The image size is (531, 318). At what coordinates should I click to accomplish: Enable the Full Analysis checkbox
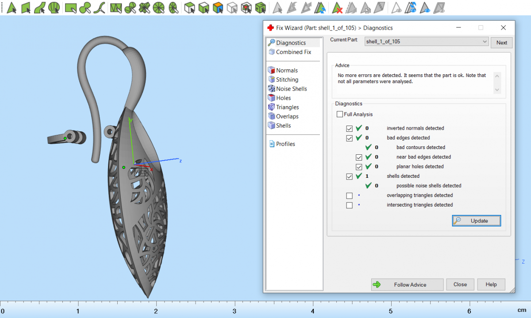pyautogui.click(x=340, y=114)
